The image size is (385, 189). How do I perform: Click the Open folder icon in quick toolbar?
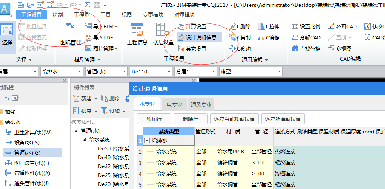[31, 4]
